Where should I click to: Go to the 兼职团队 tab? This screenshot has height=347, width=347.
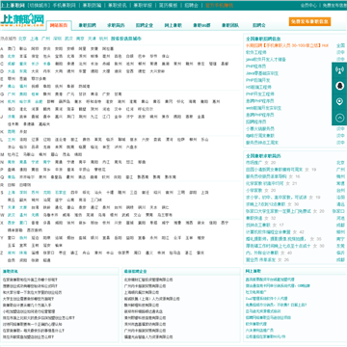coord(230,25)
